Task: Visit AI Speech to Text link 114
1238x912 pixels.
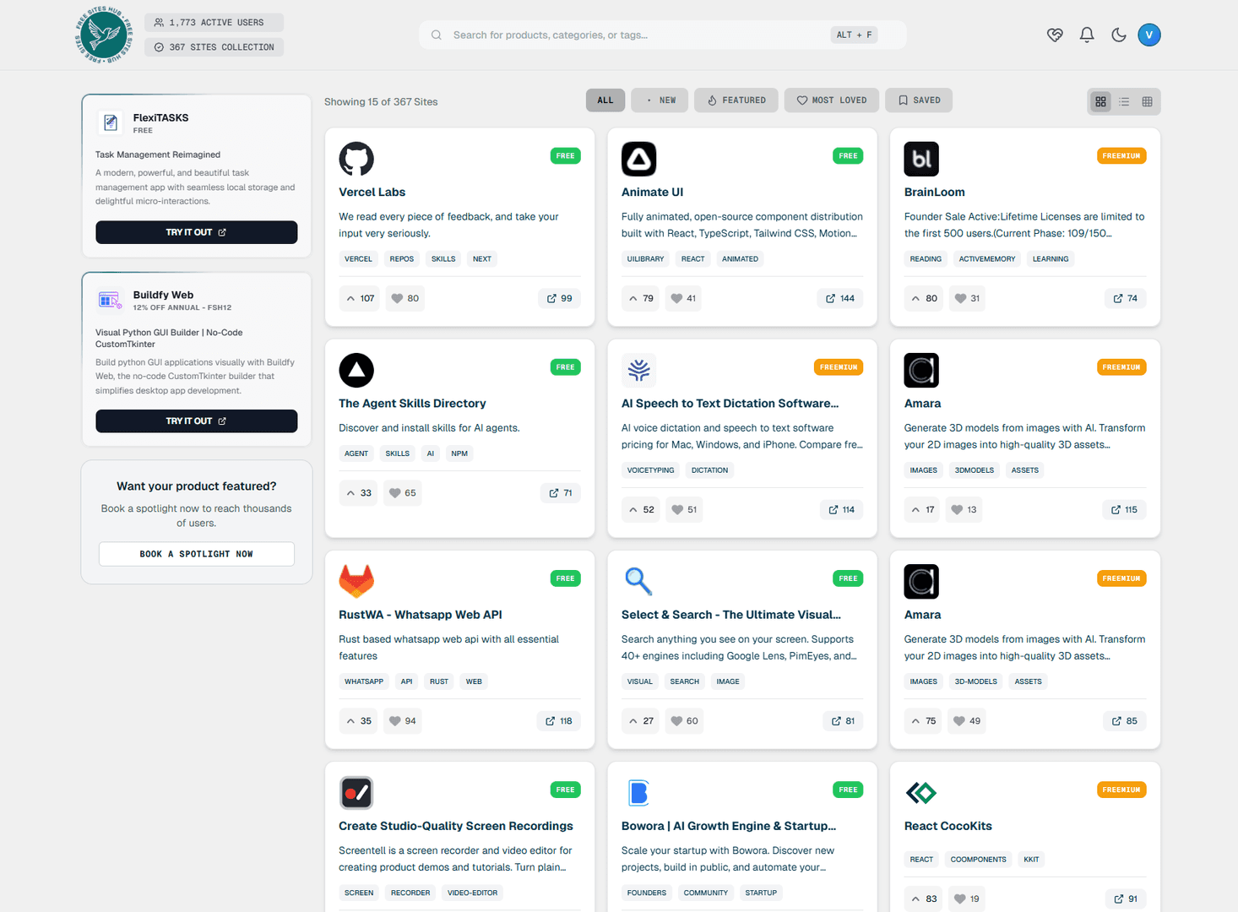Action: click(x=842, y=509)
